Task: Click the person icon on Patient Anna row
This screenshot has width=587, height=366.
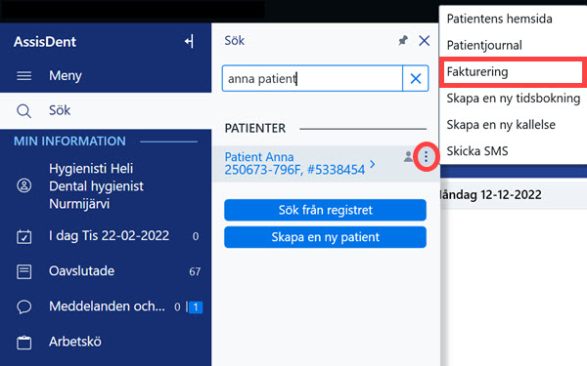Action: click(x=408, y=156)
